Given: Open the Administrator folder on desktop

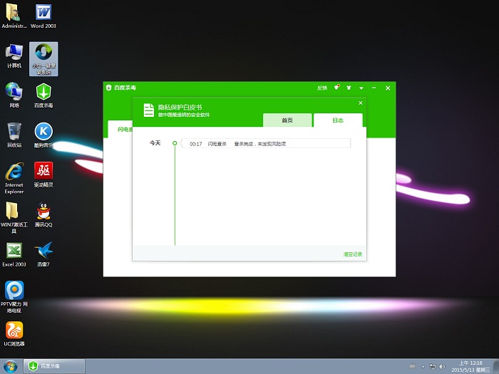Looking at the screenshot, I should [x=14, y=16].
